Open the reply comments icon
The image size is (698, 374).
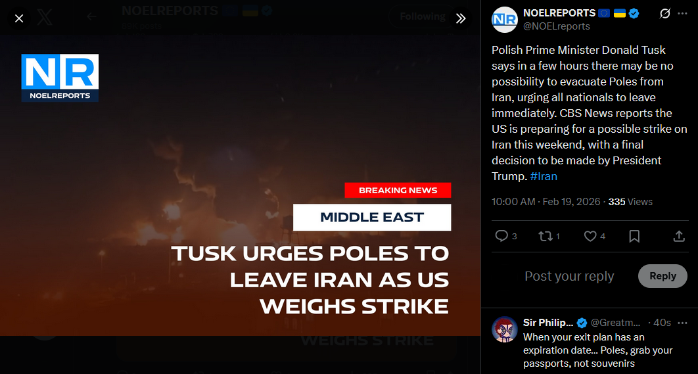(505, 236)
